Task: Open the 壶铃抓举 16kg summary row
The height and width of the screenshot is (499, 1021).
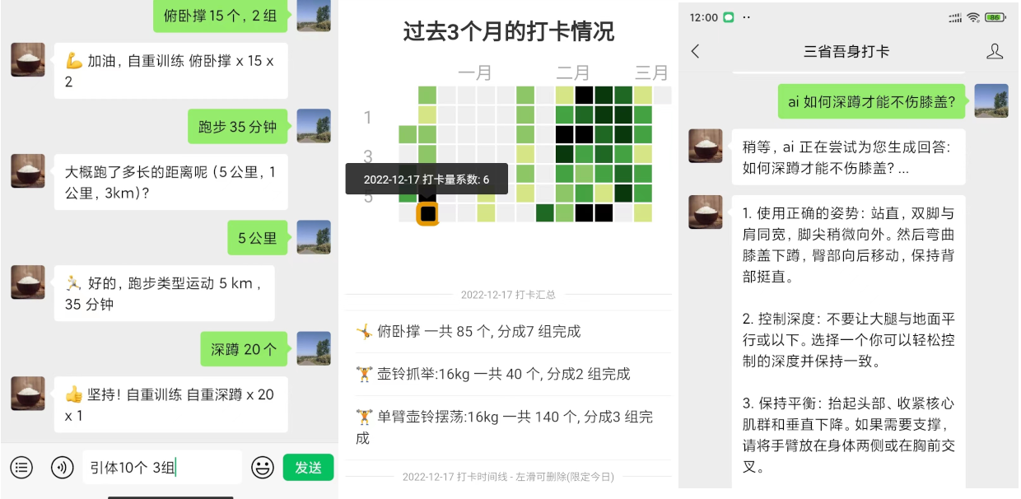Action: click(x=509, y=374)
